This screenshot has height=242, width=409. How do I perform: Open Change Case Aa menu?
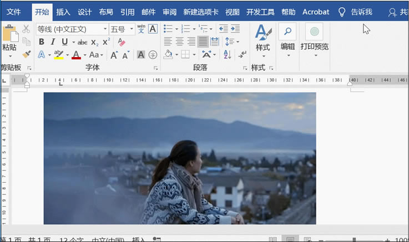pyautogui.click(x=96, y=55)
